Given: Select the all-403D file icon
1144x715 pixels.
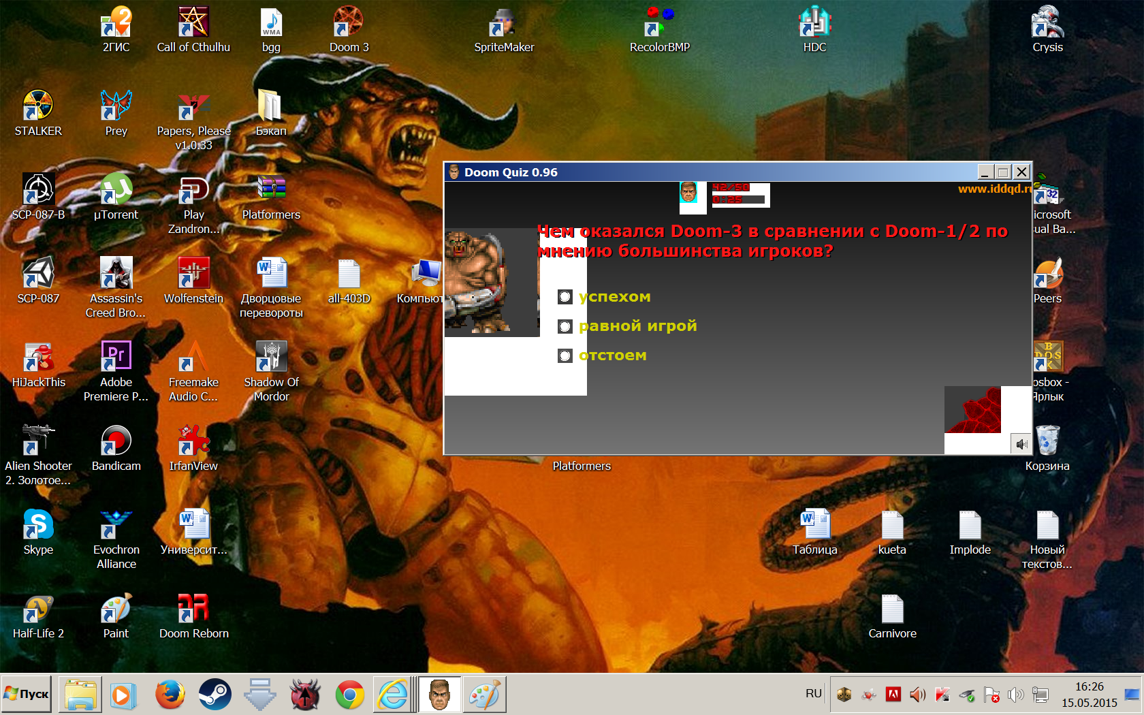Looking at the screenshot, I should 349,281.
